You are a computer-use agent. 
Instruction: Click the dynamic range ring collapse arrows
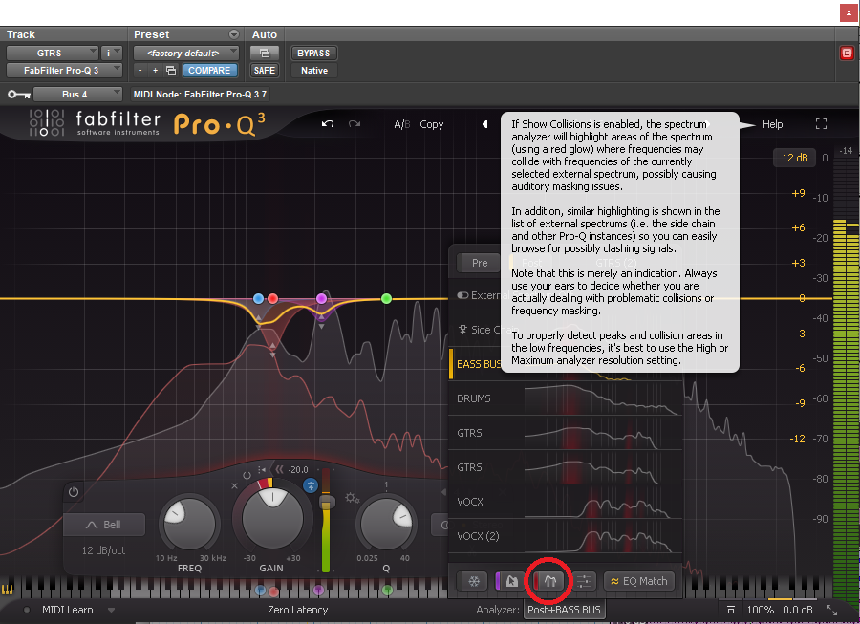point(280,470)
